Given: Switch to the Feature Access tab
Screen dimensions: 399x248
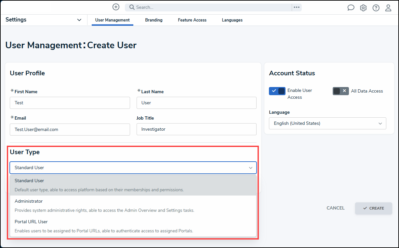Looking at the screenshot, I should [192, 20].
